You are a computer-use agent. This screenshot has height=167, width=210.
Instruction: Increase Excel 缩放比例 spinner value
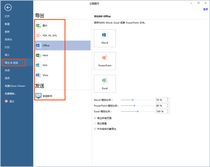168,110
